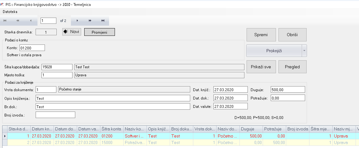Go to previous record arrow
The height and width of the screenshot is (148, 359).
click(x=31, y=21)
